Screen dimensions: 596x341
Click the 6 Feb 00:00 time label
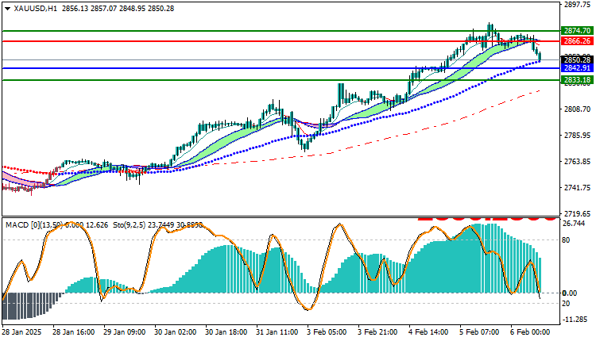(530, 332)
